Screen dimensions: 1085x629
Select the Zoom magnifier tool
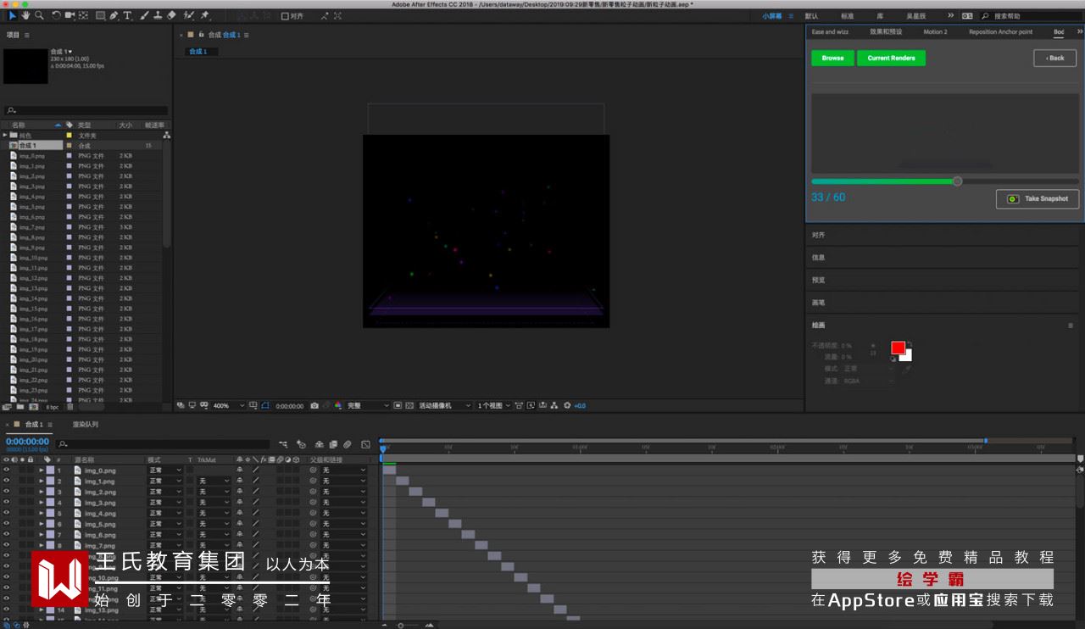point(39,15)
